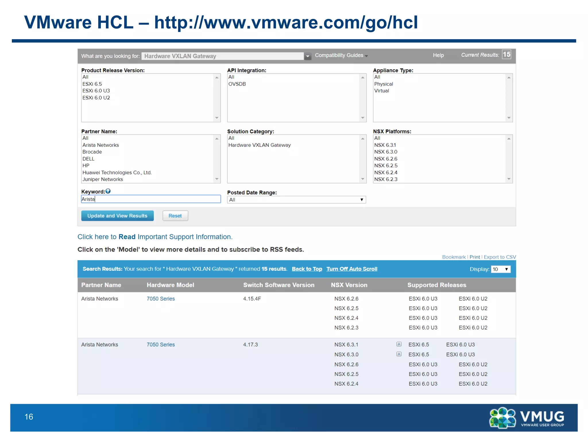
Task: Select ESXi 6.0 U2 in Product Release Version
Action: (96, 98)
